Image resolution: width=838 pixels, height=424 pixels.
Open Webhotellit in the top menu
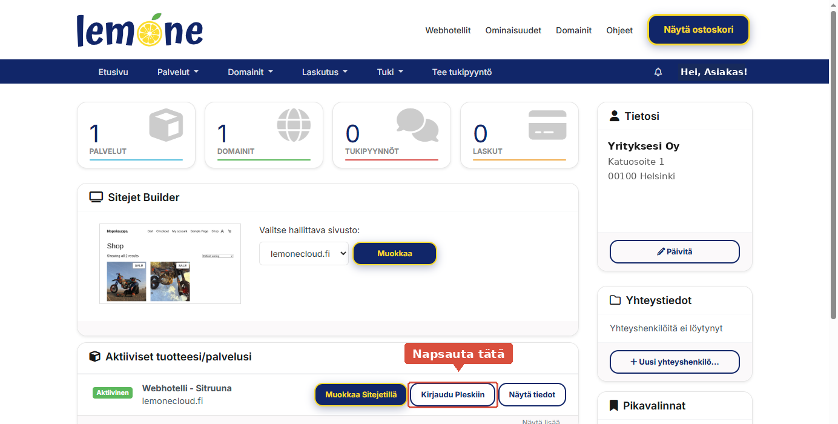[448, 30]
